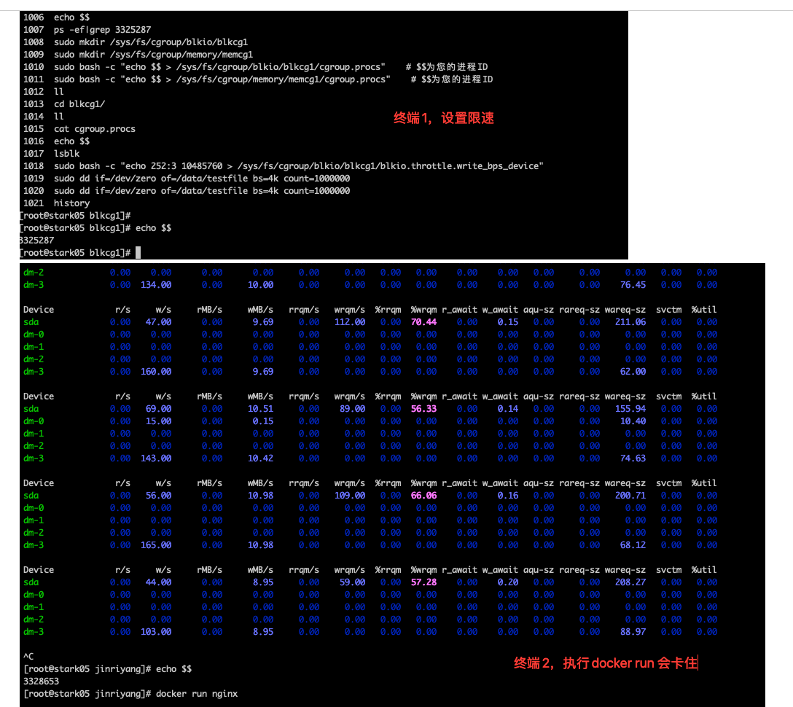Click the dm-0 w/s value 15.00
793x707 pixels.
point(158,421)
